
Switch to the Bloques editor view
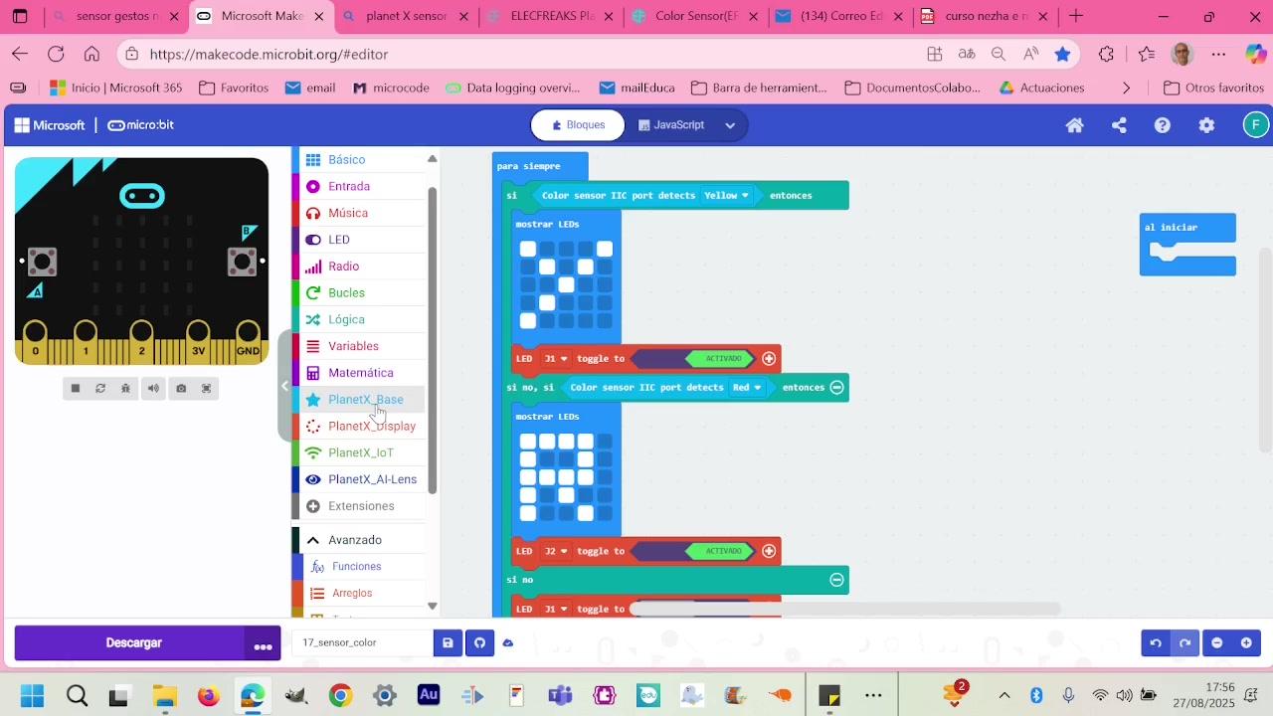[578, 125]
